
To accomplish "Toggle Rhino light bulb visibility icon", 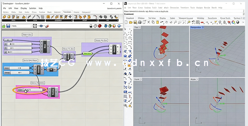I will pyautogui.click(x=220, y=22).
